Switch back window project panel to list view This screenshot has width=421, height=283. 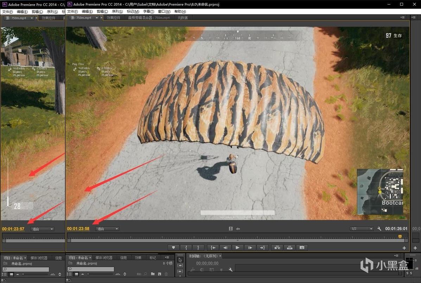(x=4, y=274)
